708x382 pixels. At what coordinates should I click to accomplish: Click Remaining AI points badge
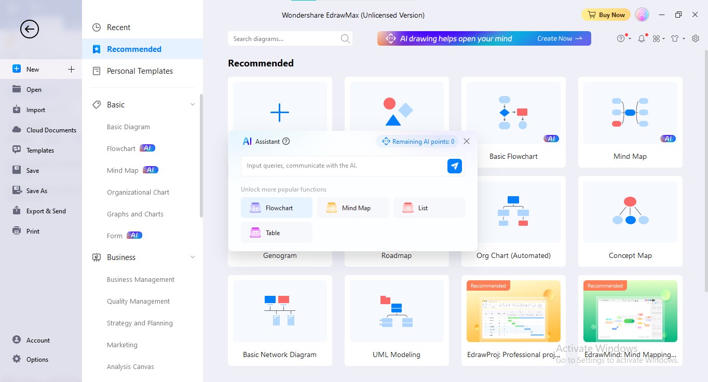click(417, 141)
